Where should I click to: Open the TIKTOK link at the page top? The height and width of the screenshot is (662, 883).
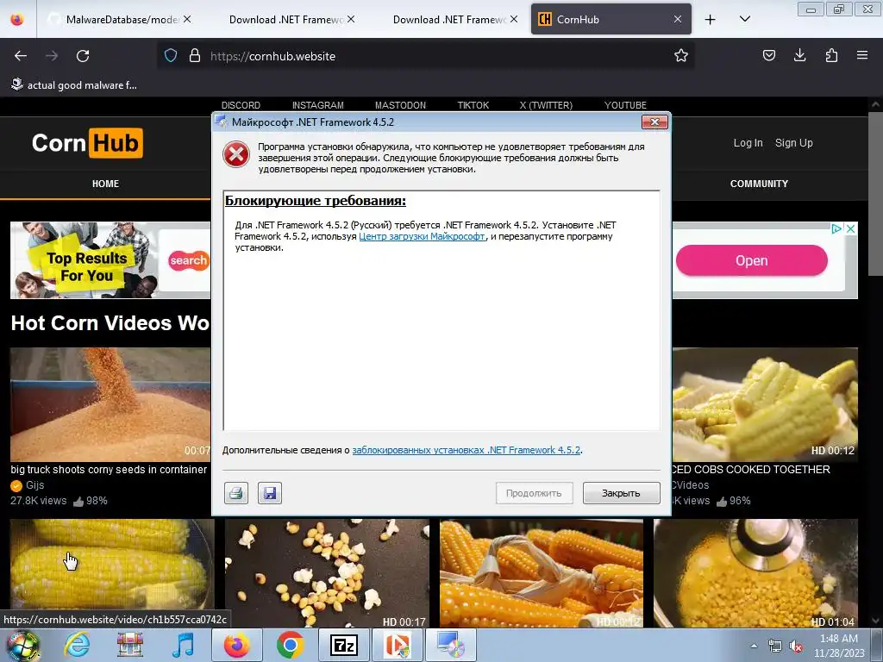(473, 105)
